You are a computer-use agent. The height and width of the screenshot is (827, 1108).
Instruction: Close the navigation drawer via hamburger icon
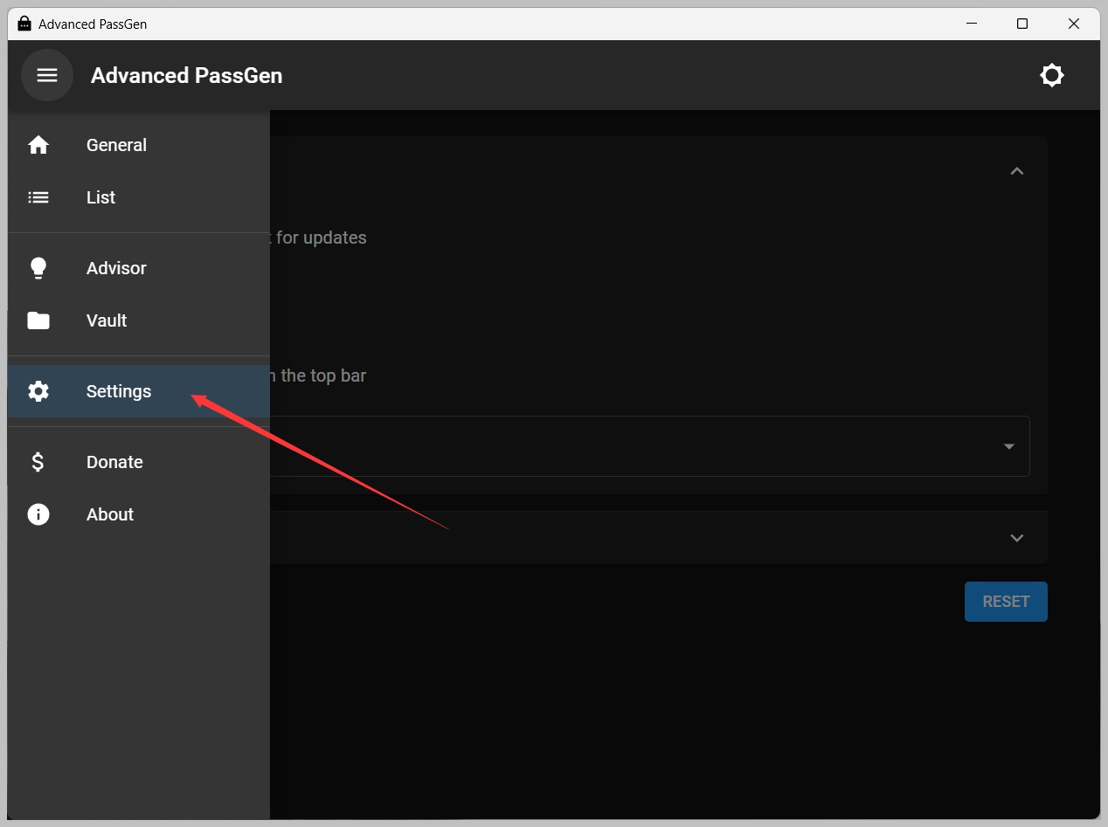tap(47, 75)
